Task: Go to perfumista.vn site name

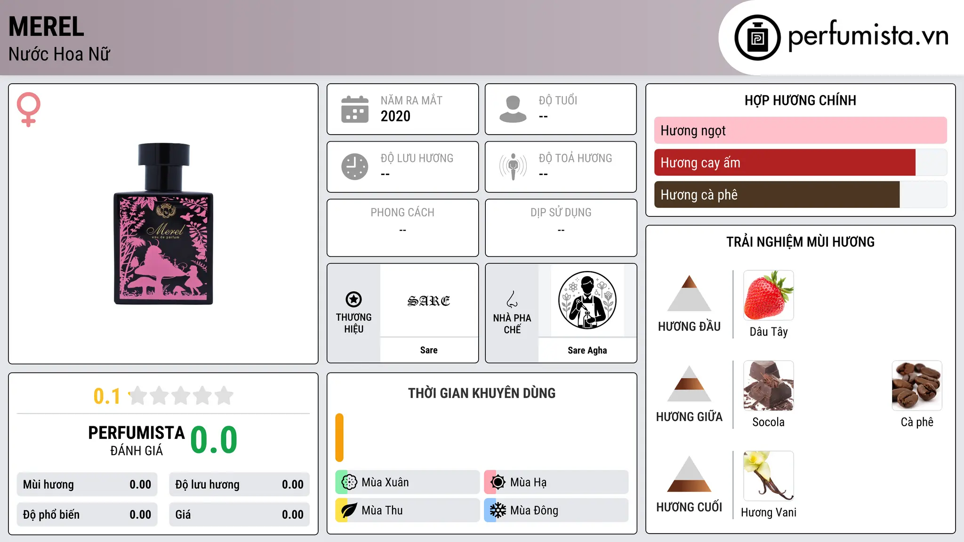Action: [868, 36]
